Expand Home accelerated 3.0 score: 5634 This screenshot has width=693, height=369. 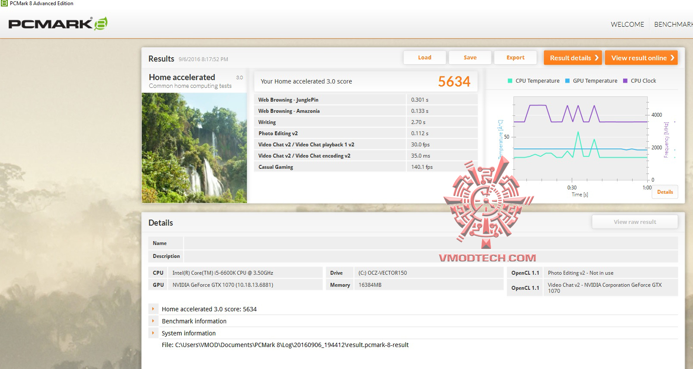click(153, 309)
